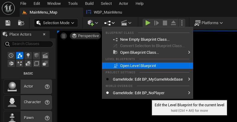Start Play in Editor with green arrow
Viewport: 237px width, 122px height.
148,23
